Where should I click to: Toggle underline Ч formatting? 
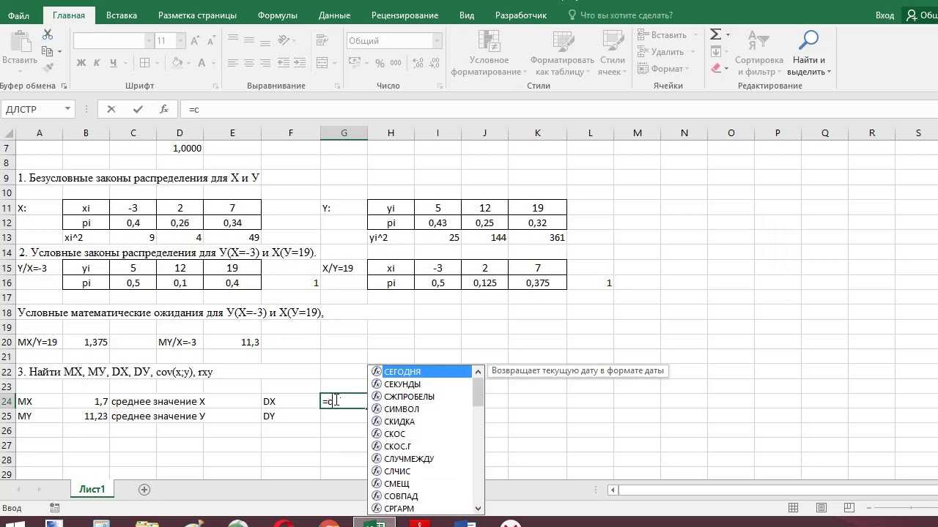115,63
